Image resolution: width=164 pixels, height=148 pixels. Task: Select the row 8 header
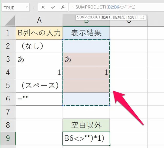pyautogui.click(x=8, y=125)
